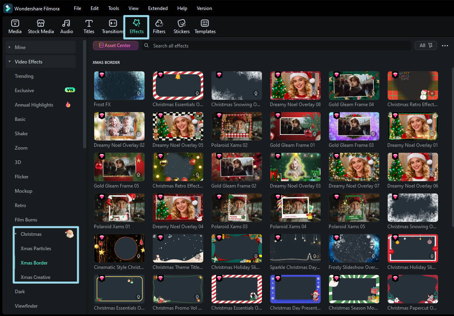Click the sidebar category list scrollbar
The height and width of the screenshot is (316, 454).
pyautogui.click(x=85, y=94)
